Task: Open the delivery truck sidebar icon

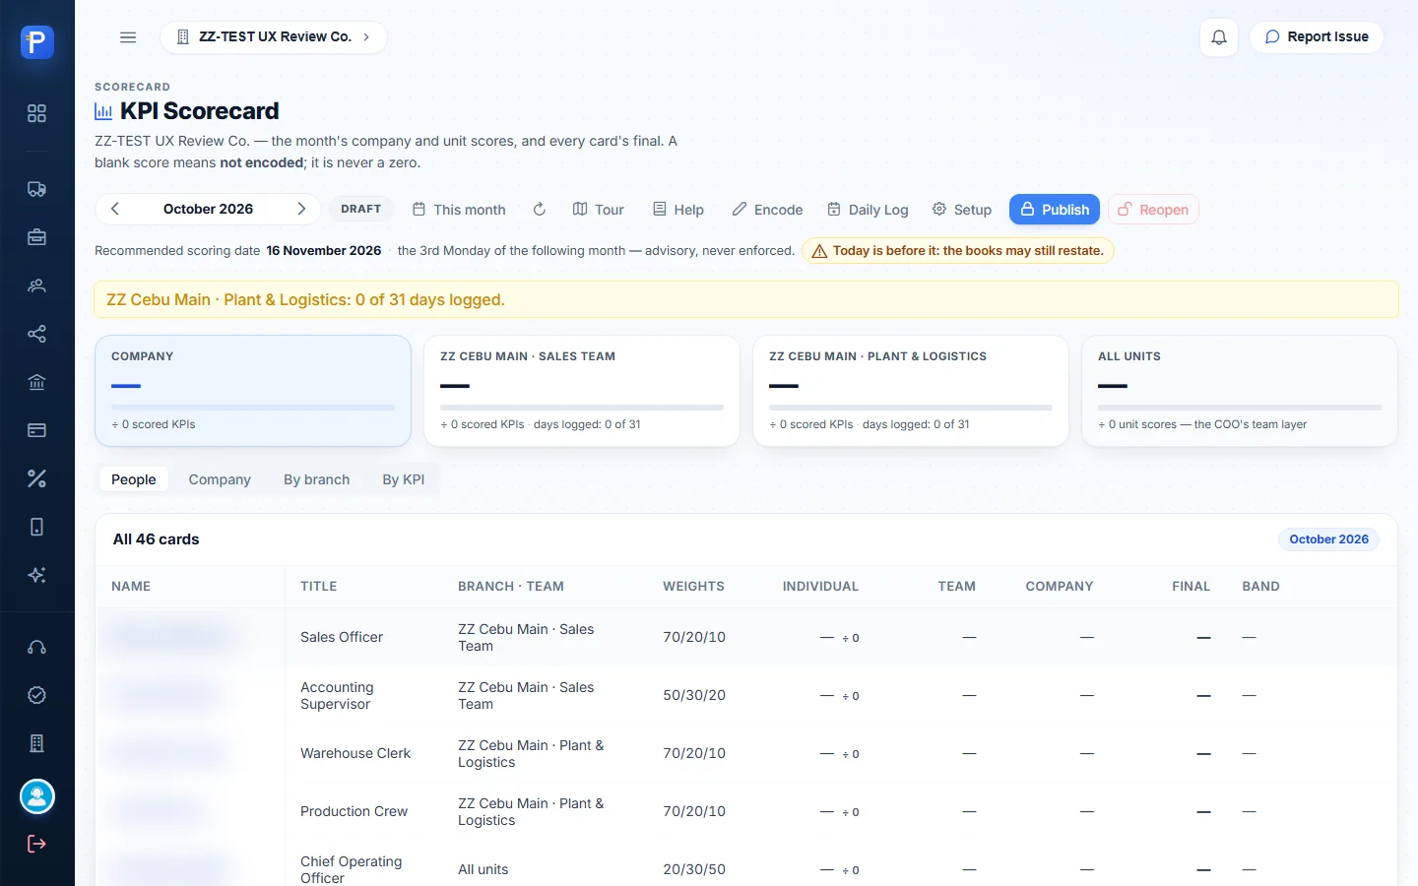Action: pyautogui.click(x=36, y=189)
